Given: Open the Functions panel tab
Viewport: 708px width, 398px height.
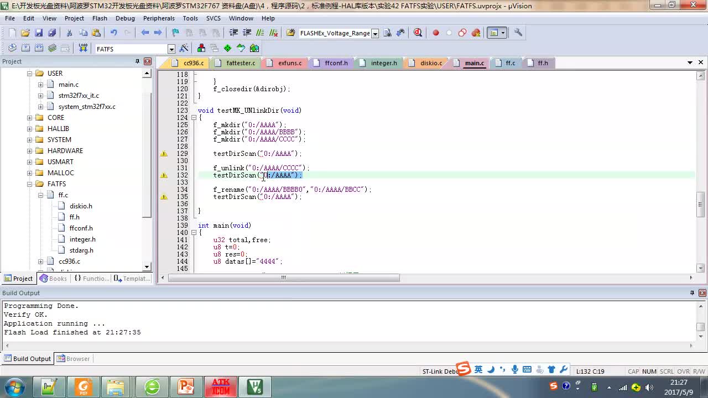Looking at the screenshot, I should pos(91,279).
